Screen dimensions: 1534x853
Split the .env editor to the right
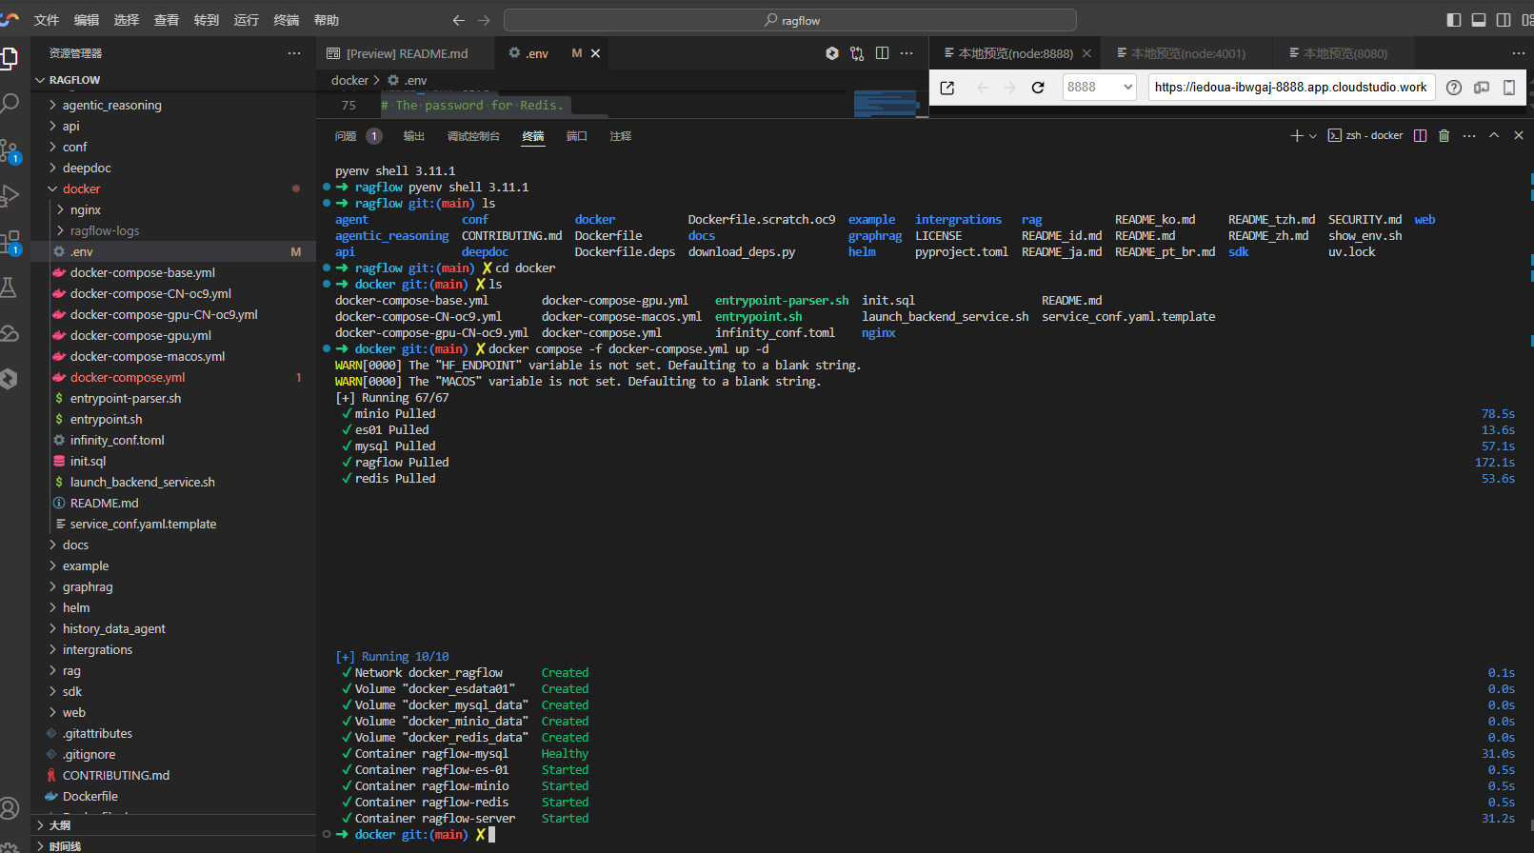pyautogui.click(x=882, y=53)
